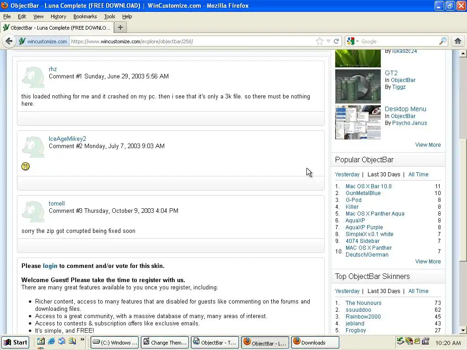The height and width of the screenshot is (350, 467).
Task: Open Mac OS X Bar 10.8 skin
Action: [368, 186]
